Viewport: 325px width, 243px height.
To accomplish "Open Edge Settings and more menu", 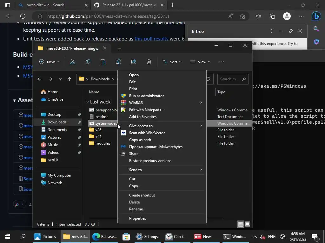I will [302, 16].
